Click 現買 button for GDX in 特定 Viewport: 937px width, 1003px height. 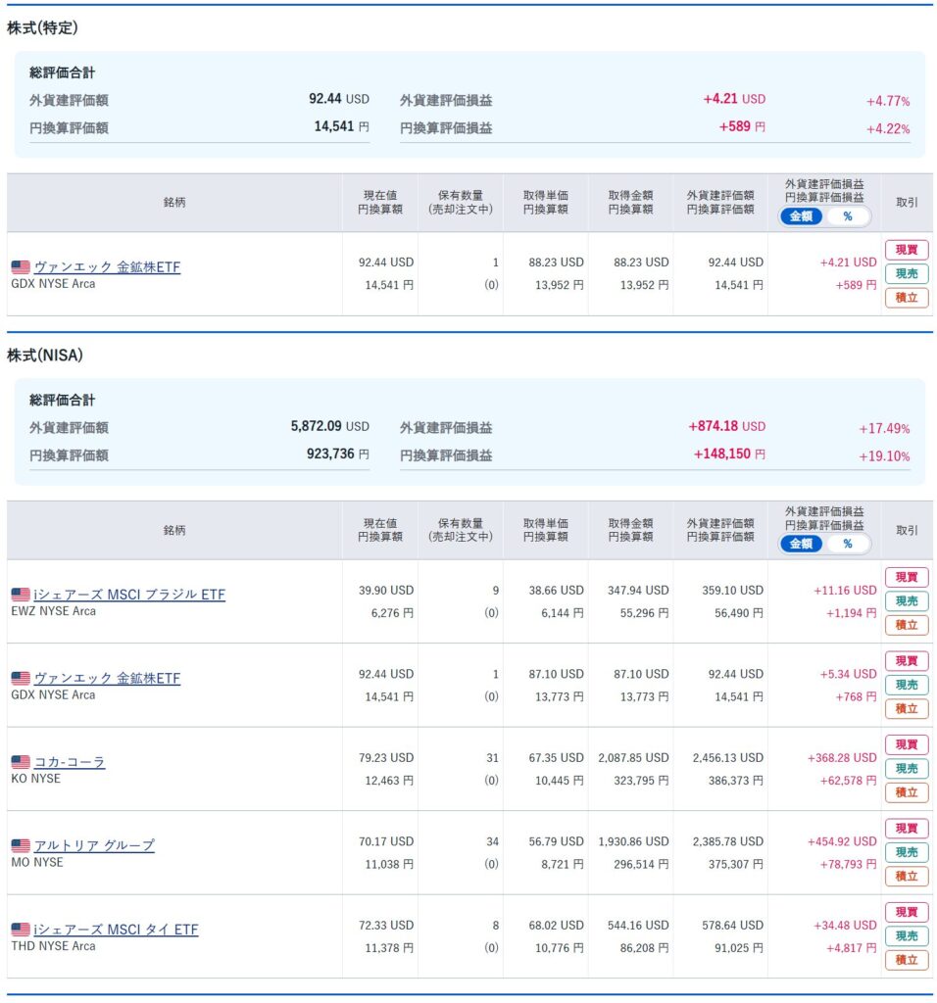click(x=907, y=250)
